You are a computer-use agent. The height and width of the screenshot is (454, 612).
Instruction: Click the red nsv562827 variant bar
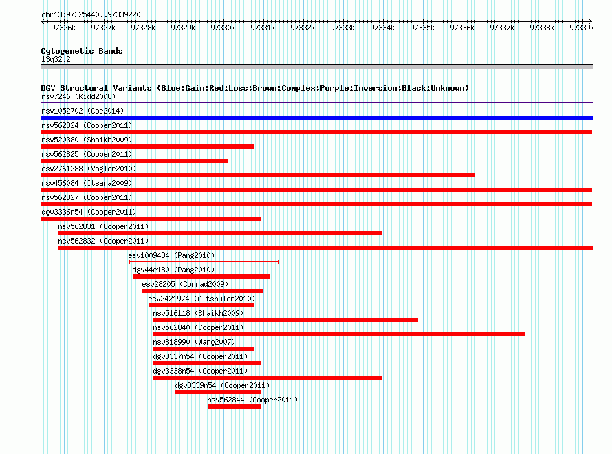pyautogui.click(x=316, y=204)
